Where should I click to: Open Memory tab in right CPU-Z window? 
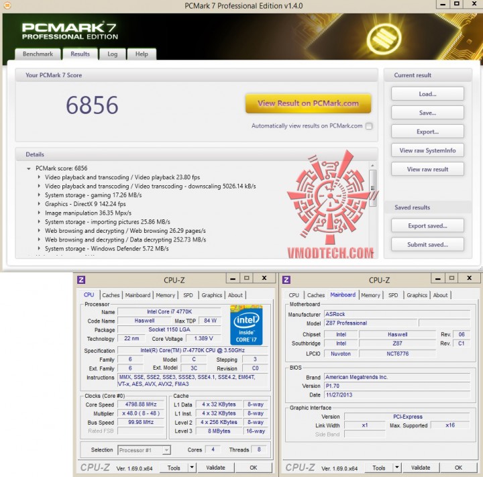[x=370, y=295]
